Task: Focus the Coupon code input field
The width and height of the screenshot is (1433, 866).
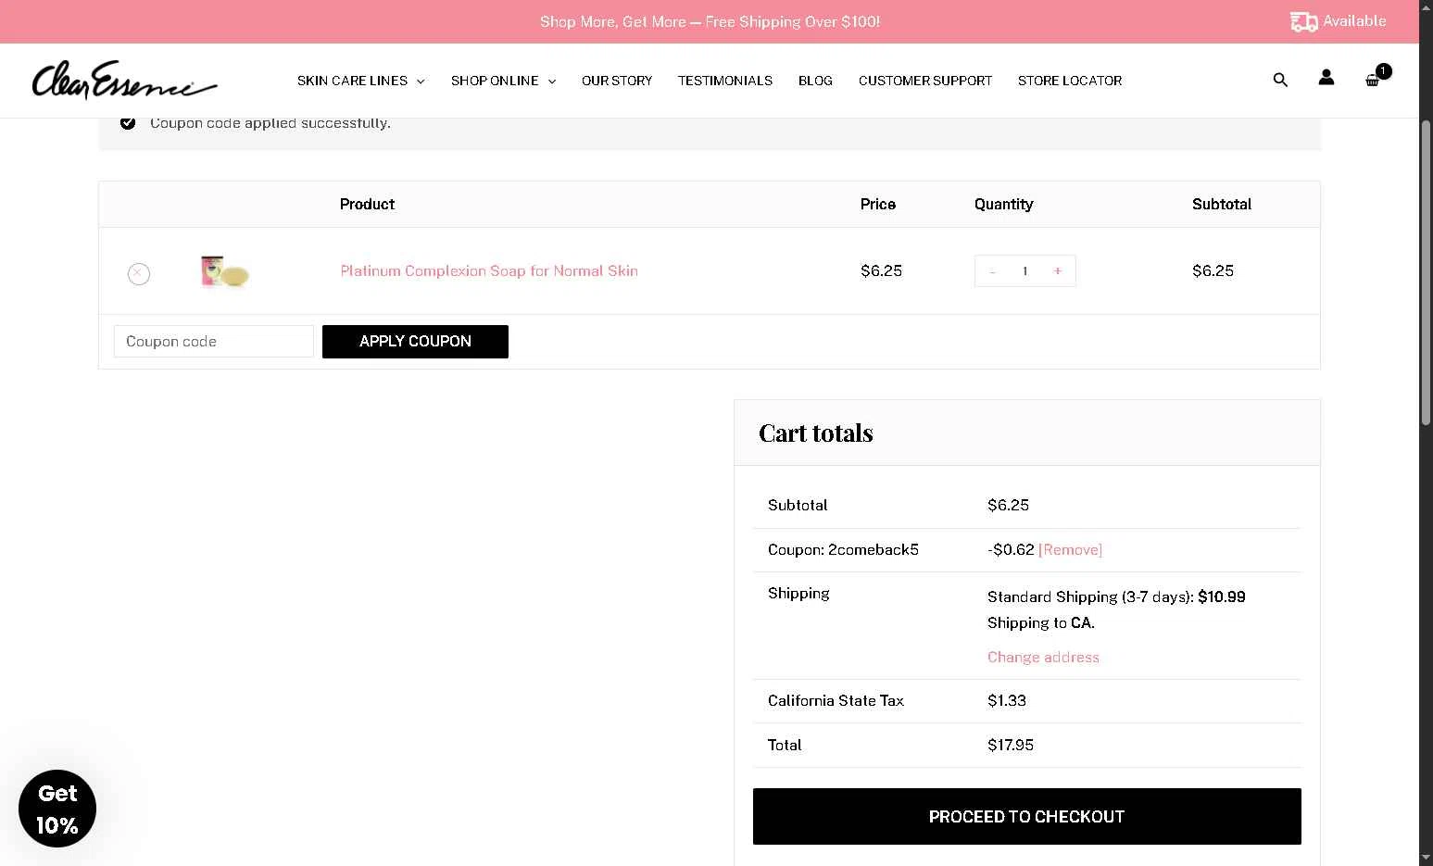Action: (x=214, y=341)
